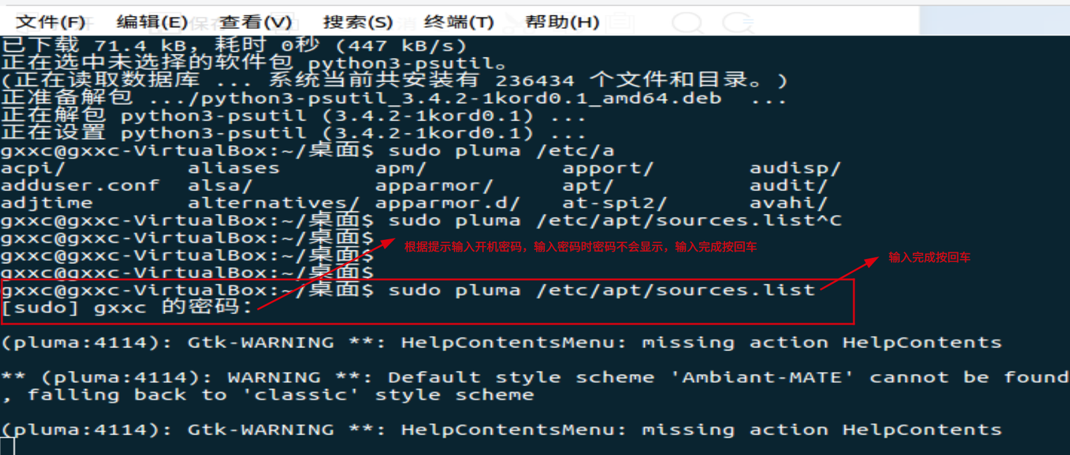Open the 终端(T) menu

pyautogui.click(x=459, y=22)
